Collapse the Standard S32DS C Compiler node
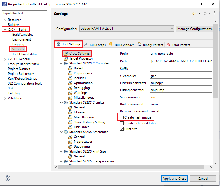 pos(61,64)
